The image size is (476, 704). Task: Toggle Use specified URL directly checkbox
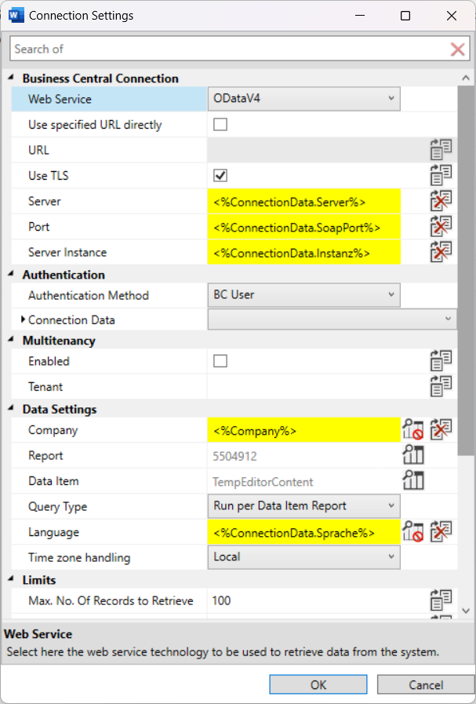coord(220,124)
